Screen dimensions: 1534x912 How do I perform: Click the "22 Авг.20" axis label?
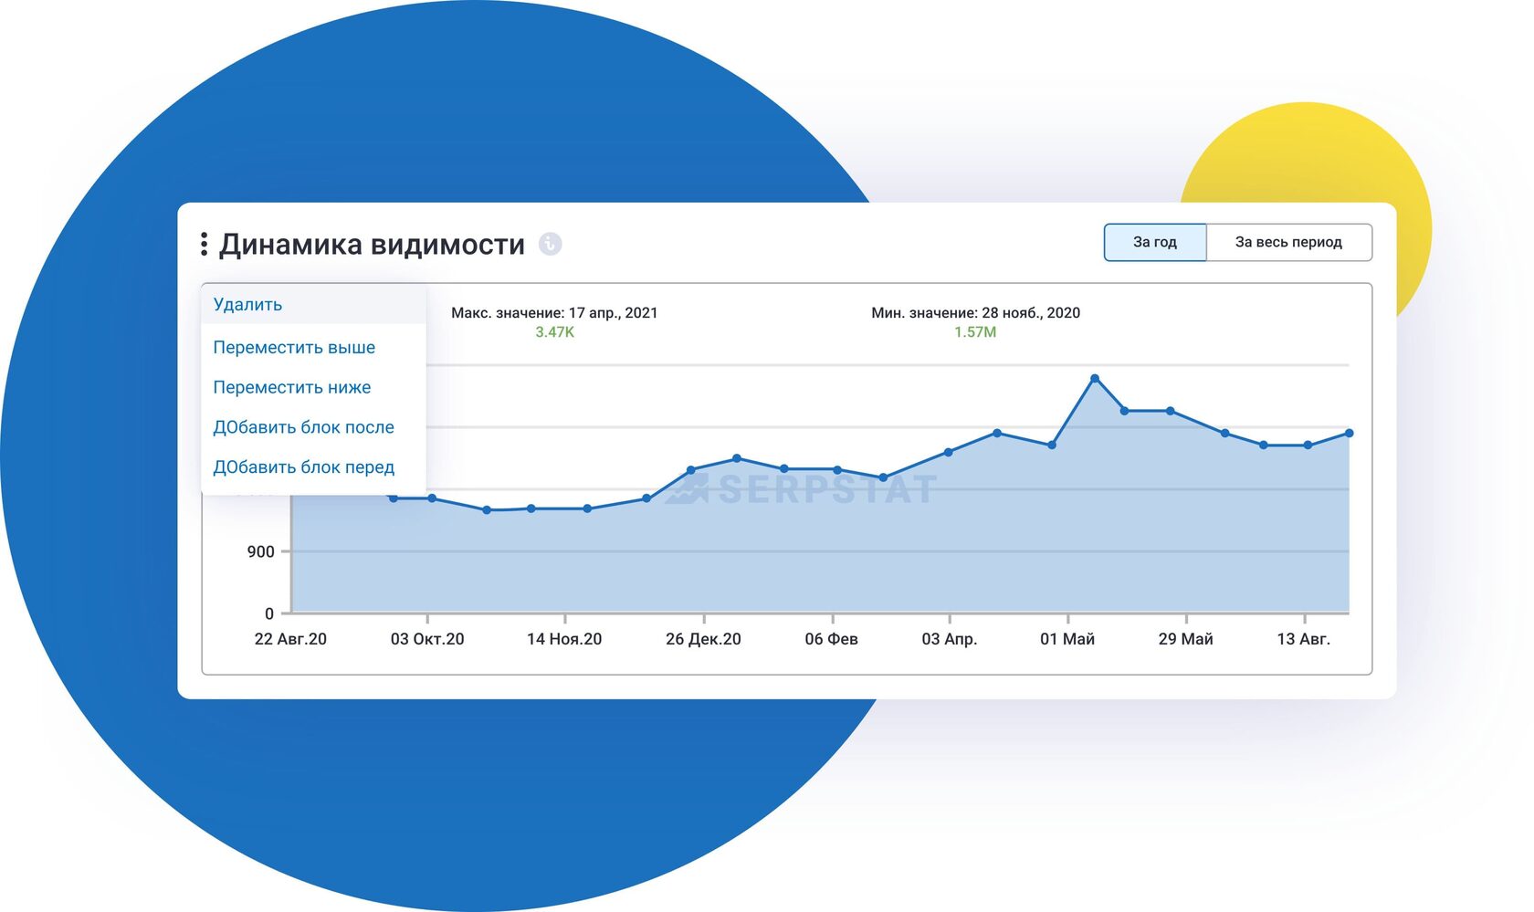290,639
